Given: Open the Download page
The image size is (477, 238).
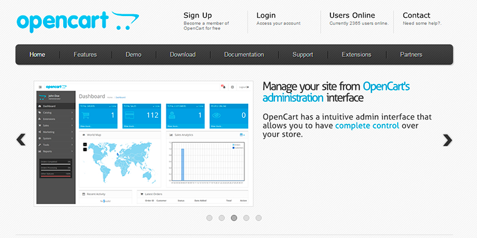Looking at the screenshot, I should (x=182, y=55).
